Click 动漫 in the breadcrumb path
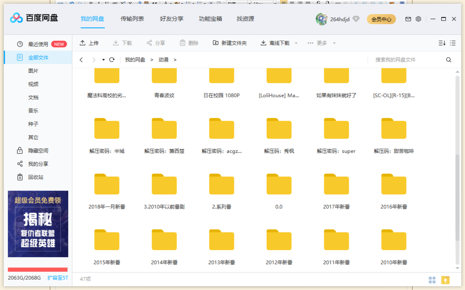This screenshot has width=465, height=290. [x=163, y=60]
